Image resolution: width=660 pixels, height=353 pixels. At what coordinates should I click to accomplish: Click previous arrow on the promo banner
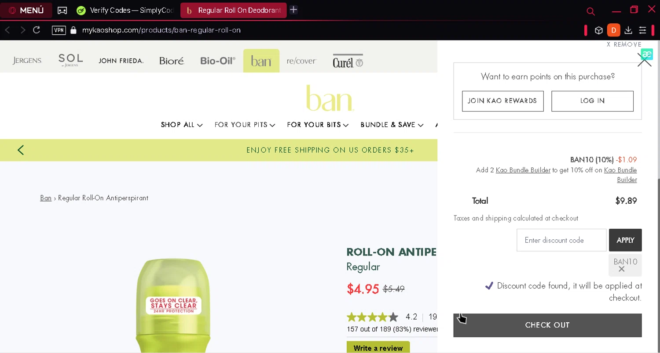point(21,150)
